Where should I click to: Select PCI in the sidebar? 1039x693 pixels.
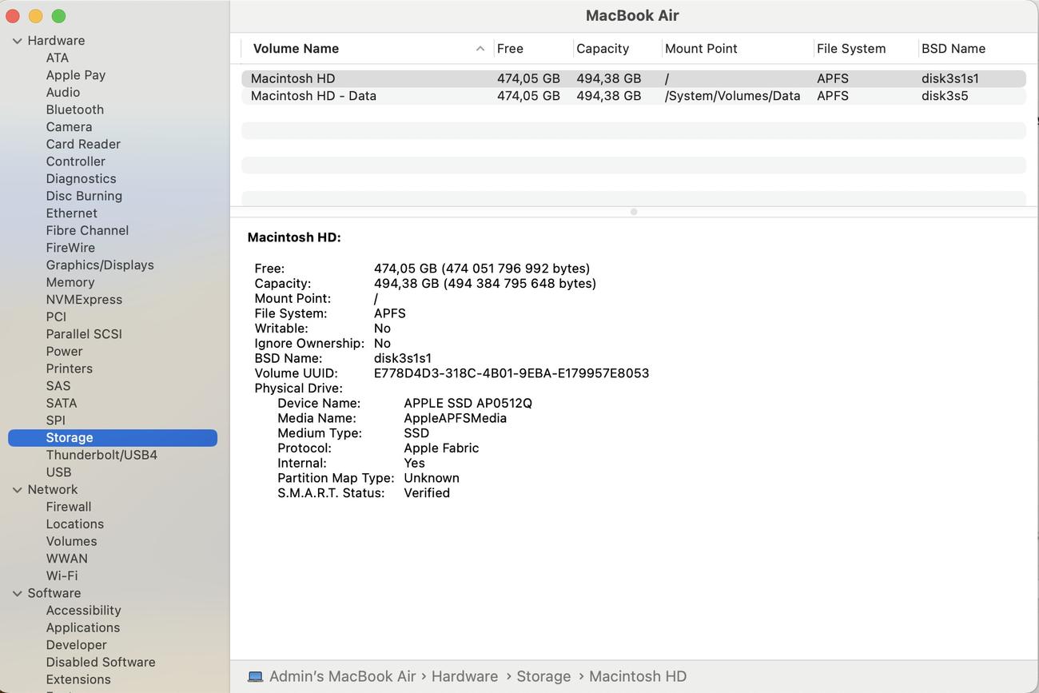56,317
